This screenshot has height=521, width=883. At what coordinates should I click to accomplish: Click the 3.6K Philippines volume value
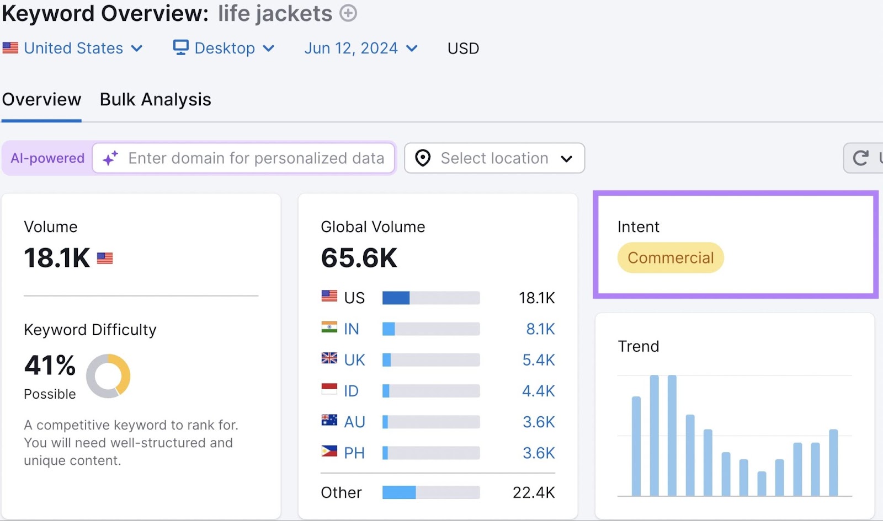pyautogui.click(x=539, y=453)
